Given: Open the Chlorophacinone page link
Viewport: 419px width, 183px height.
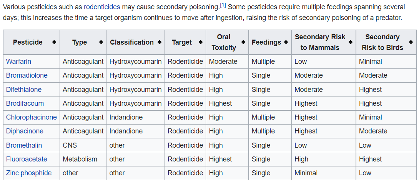Looking at the screenshot, I should pos(31,117).
